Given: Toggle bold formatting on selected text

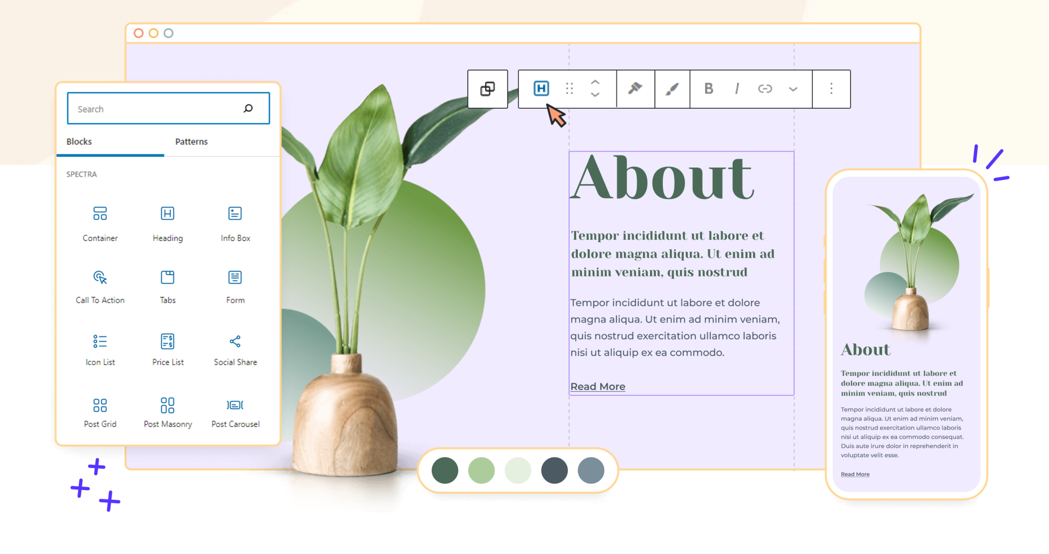Looking at the screenshot, I should [x=709, y=88].
